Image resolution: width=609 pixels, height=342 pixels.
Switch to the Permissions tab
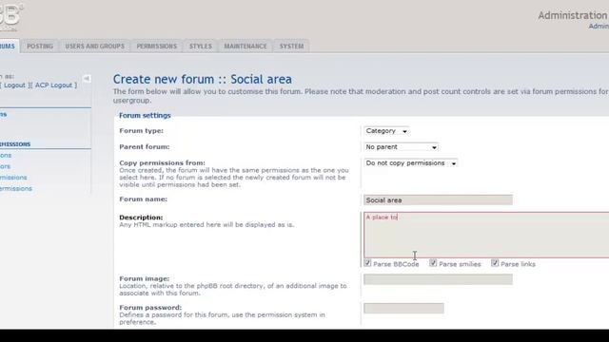pyautogui.click(x=156, y=47)
